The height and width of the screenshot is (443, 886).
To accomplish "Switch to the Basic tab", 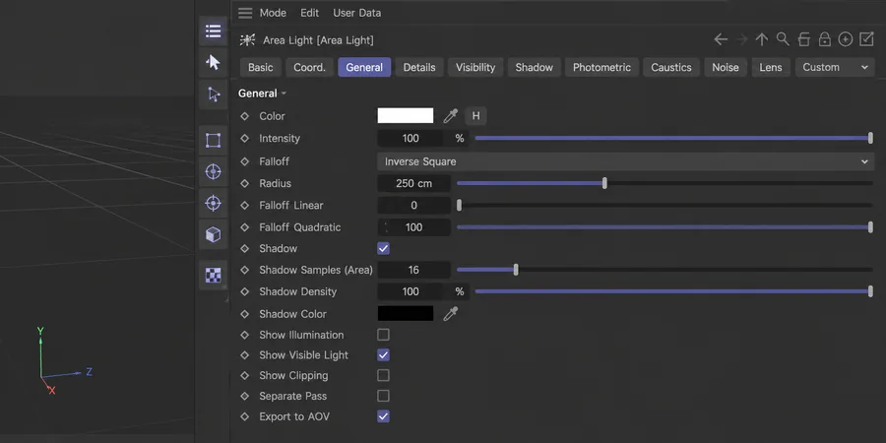I will click(x=261, y=67).
